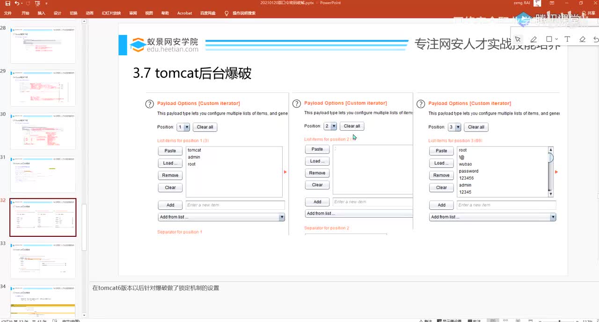Switch to the 切换 ribbon tab

[x=73, y=13]
